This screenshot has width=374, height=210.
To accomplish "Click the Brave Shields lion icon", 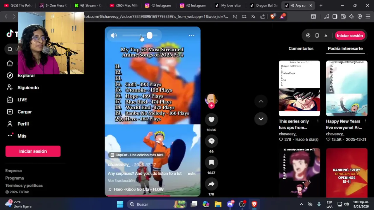I will tap(273, 17).
